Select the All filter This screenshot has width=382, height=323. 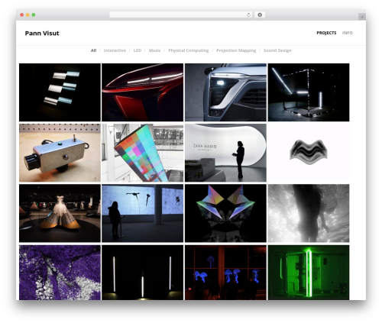[x=93, y=50]
